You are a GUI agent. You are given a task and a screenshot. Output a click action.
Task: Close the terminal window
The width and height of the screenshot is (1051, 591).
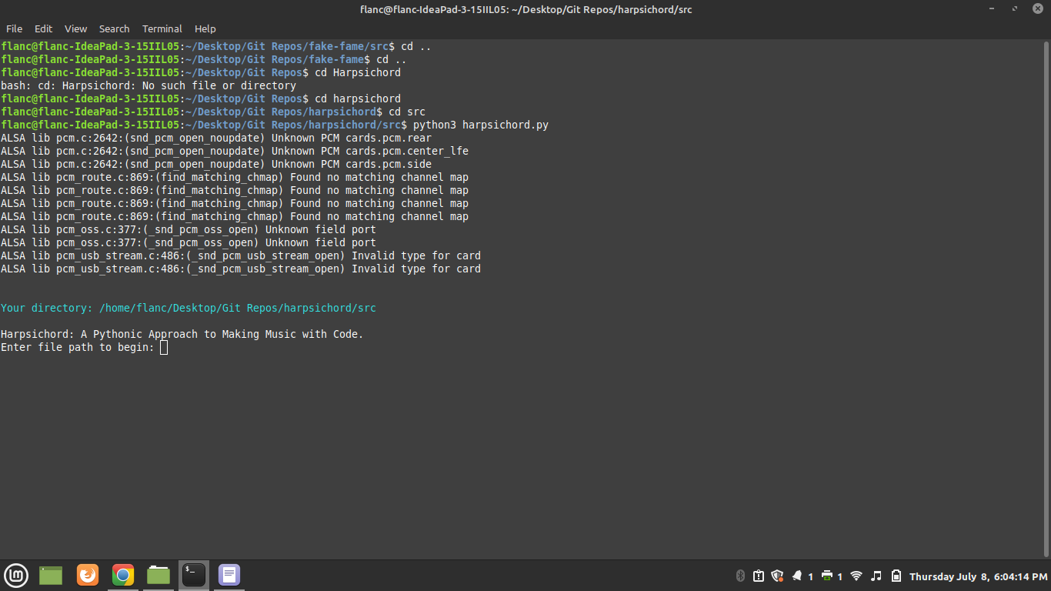point(1038,9)
